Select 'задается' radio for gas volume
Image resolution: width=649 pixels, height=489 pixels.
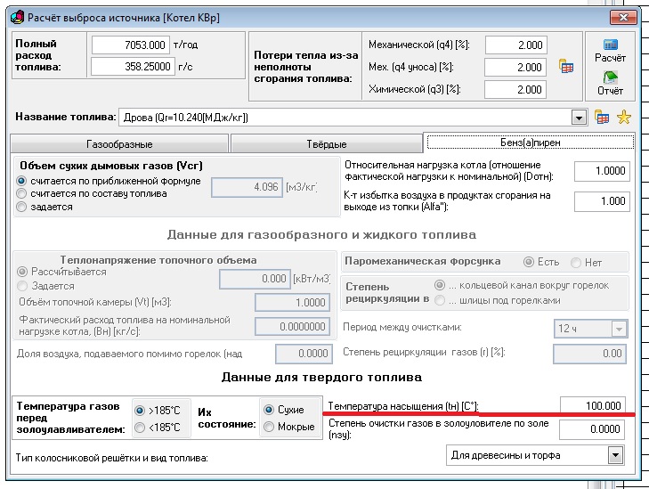(22, 206)
